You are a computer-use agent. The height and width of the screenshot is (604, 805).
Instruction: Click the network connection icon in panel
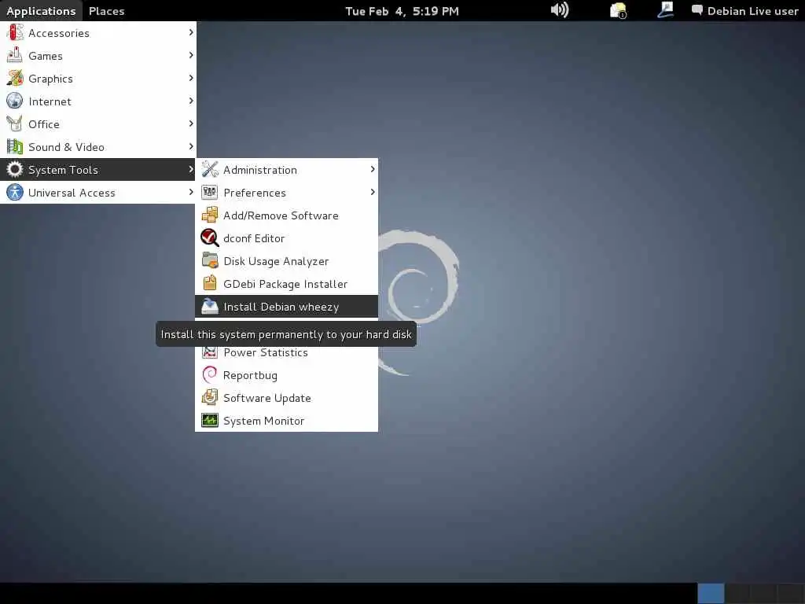coord(665,10)
